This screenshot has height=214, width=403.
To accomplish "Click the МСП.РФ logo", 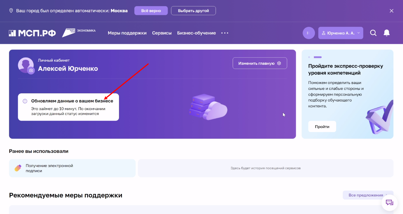I will pos(32,33).
